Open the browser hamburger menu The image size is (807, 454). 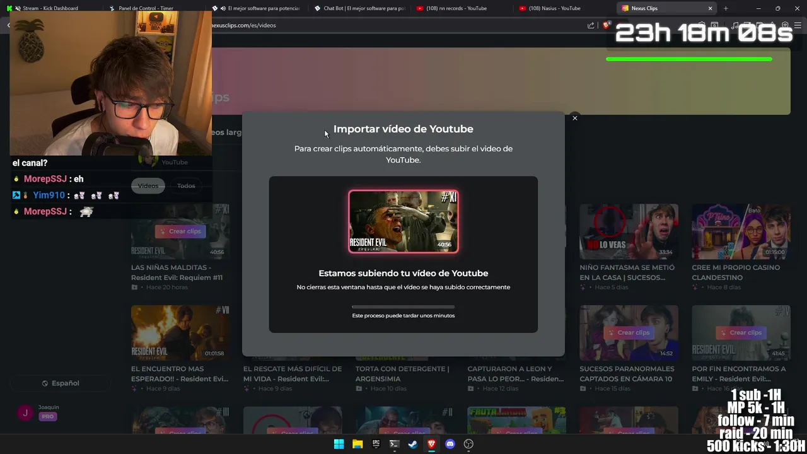[798, 25]
